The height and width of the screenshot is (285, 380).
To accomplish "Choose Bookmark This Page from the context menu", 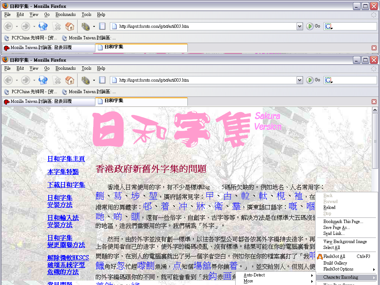I will pos(343,222).
